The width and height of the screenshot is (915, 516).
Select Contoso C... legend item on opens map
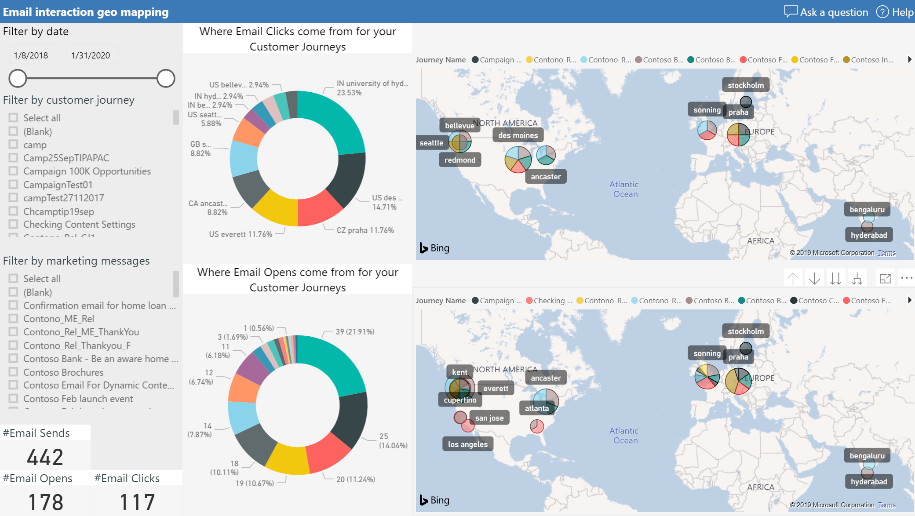pos(815,301)
